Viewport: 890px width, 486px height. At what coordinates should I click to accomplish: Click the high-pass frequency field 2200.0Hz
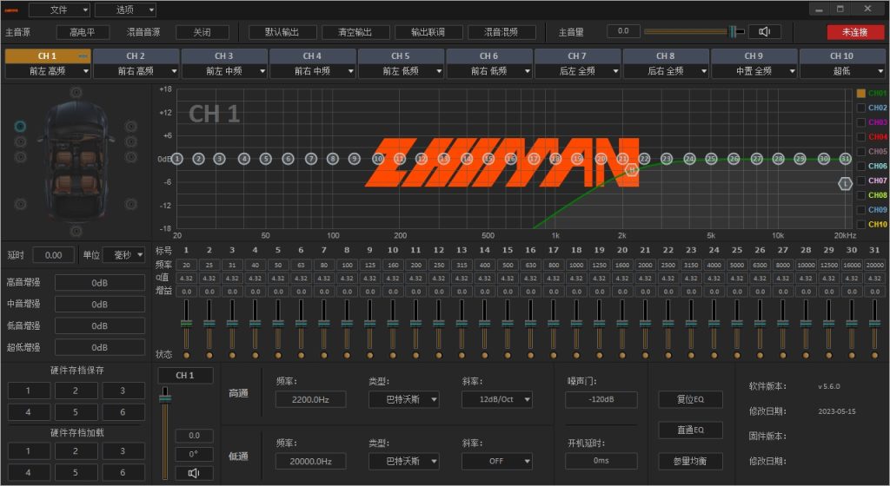[x=311, y=399]
